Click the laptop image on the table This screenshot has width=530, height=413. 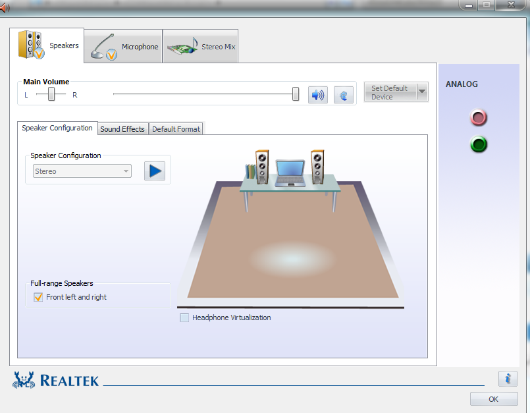(290, 173)
